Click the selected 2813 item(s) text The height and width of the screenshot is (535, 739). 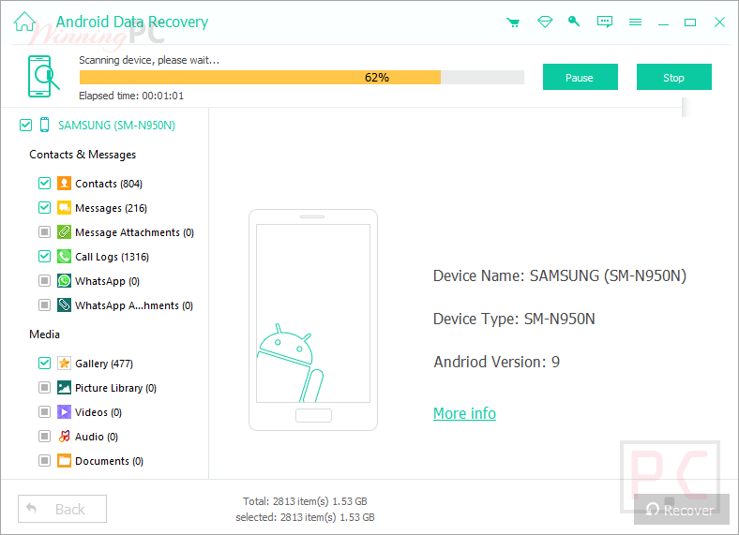305,517
